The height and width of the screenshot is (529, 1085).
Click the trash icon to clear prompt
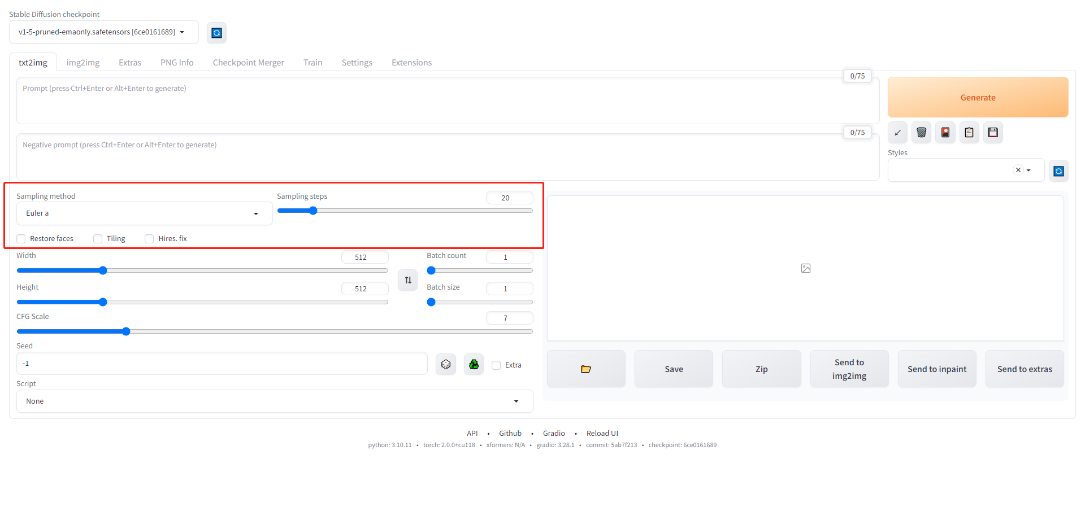tap(921, 133)
